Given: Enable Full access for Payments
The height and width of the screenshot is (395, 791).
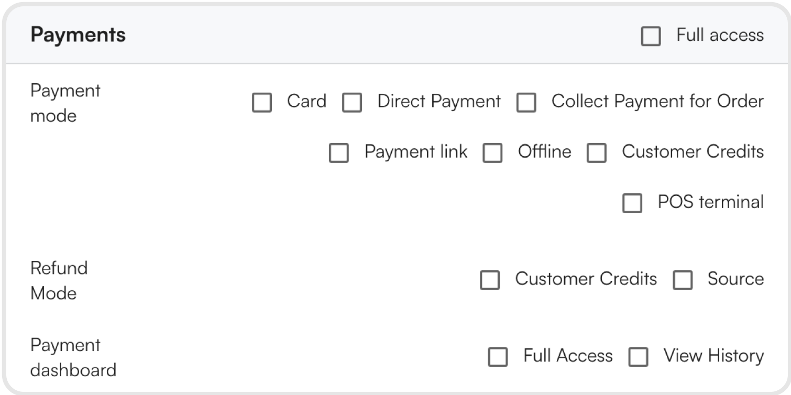Looking at the screenshot, I should point(651,37).
